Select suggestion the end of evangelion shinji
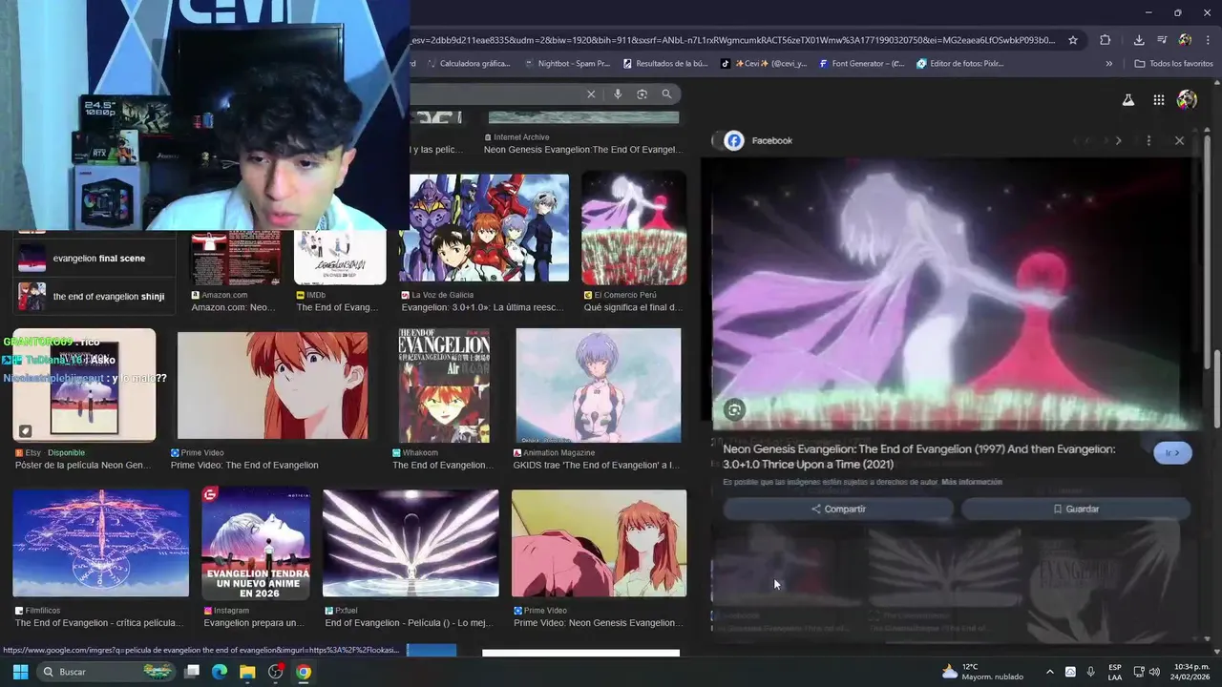1222x687 pixels. click(95, 297)
